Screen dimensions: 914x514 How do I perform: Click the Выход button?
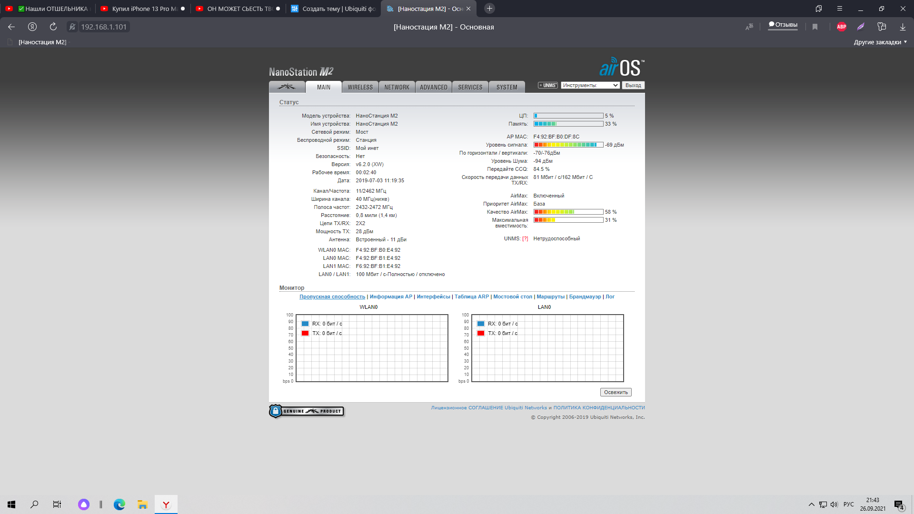pyautogui.click(x=633, y=85)
